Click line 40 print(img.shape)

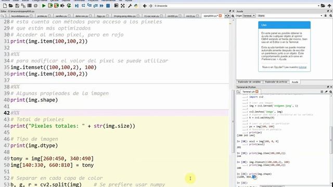pyautogui.click(x=34, y=100)
